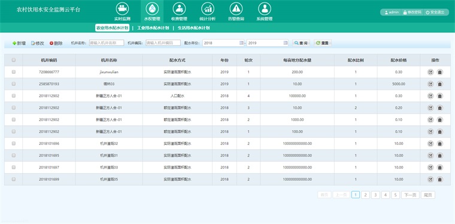The image size is (455, 224).
Task: Check the 7208666777 row checkbox
Action: pyautogui.click(x=14, y=72)
